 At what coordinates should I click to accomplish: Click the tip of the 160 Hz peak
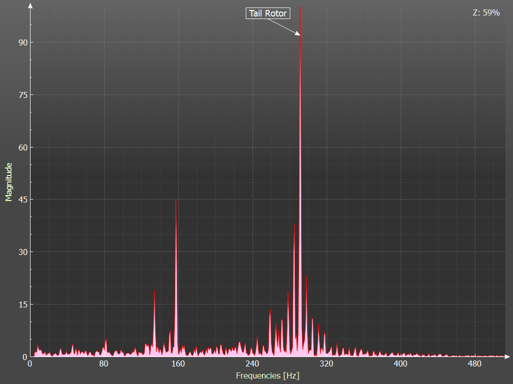point(176,200)
